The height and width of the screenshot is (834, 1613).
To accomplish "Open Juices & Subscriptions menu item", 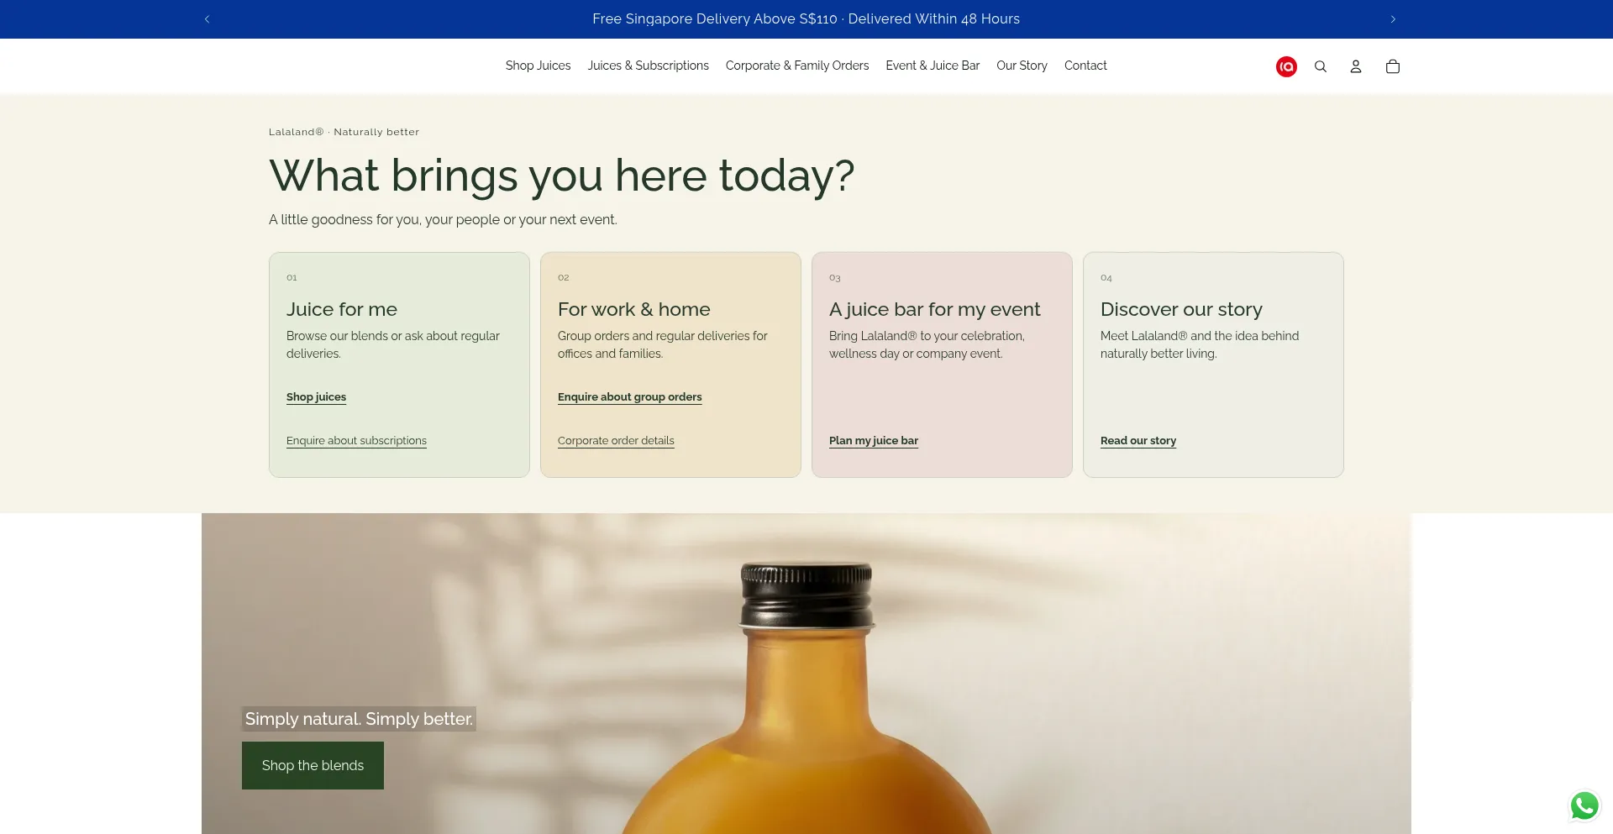I will click(x=649, y=66).
